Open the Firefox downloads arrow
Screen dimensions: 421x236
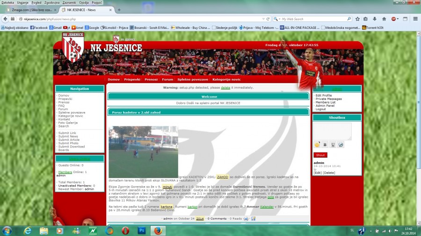[375, 19]
